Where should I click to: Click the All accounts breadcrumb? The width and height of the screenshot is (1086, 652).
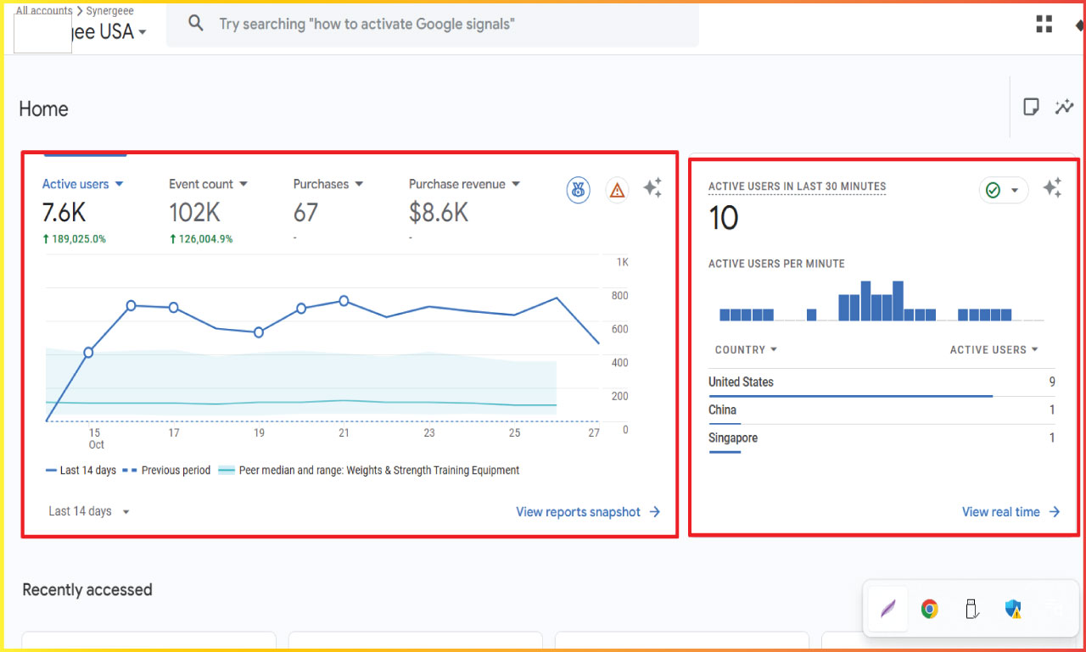click(x=42, y=10)
